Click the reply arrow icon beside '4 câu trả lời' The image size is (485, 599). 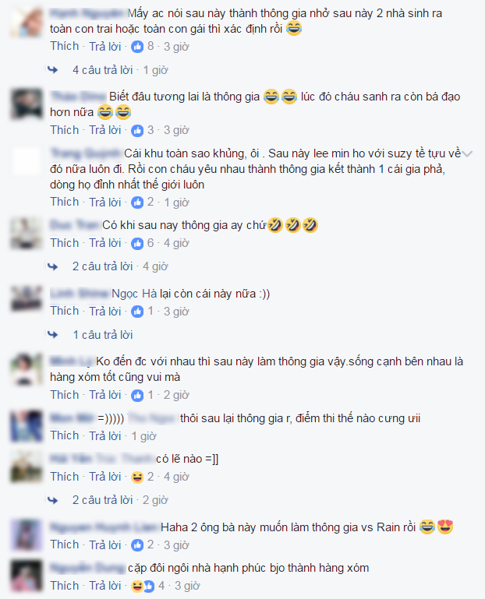(x=53, y=70)
